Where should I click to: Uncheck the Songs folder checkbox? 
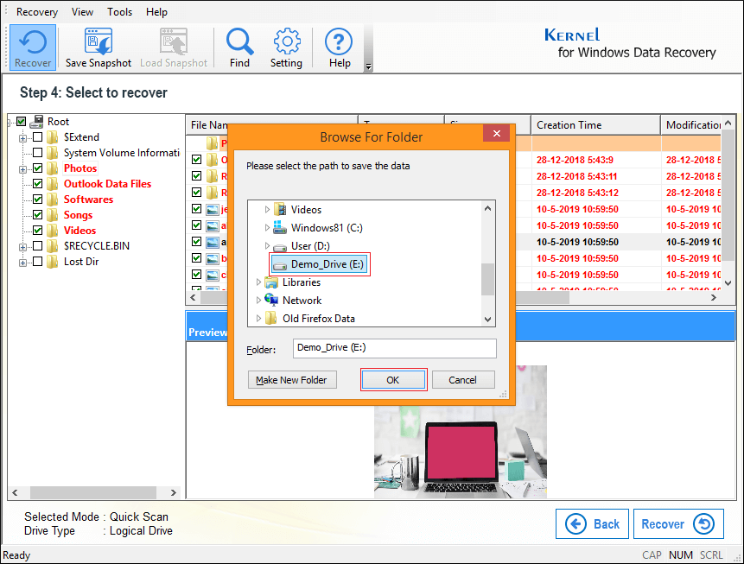(37, 215)
